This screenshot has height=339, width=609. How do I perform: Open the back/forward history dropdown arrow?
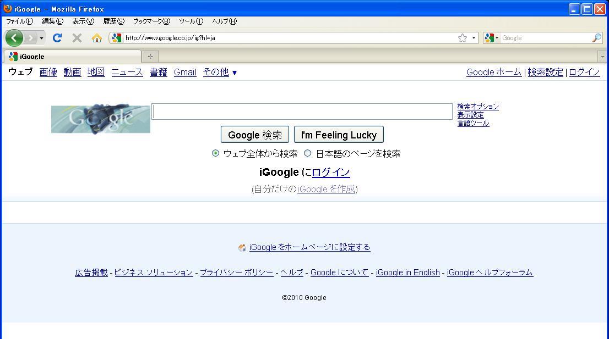click(41, 38)
